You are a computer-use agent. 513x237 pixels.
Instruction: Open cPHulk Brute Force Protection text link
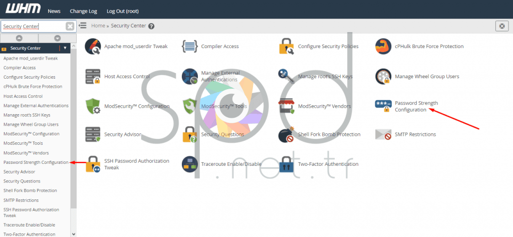[x=429, y=47]
